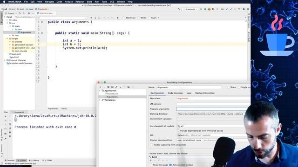Click the Name field in Run/Debug dialog
The image size is (298, 167).
click(189, 87)
